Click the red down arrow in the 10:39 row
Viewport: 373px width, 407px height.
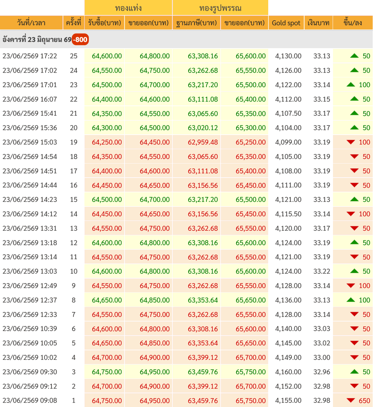coord(354,329)
